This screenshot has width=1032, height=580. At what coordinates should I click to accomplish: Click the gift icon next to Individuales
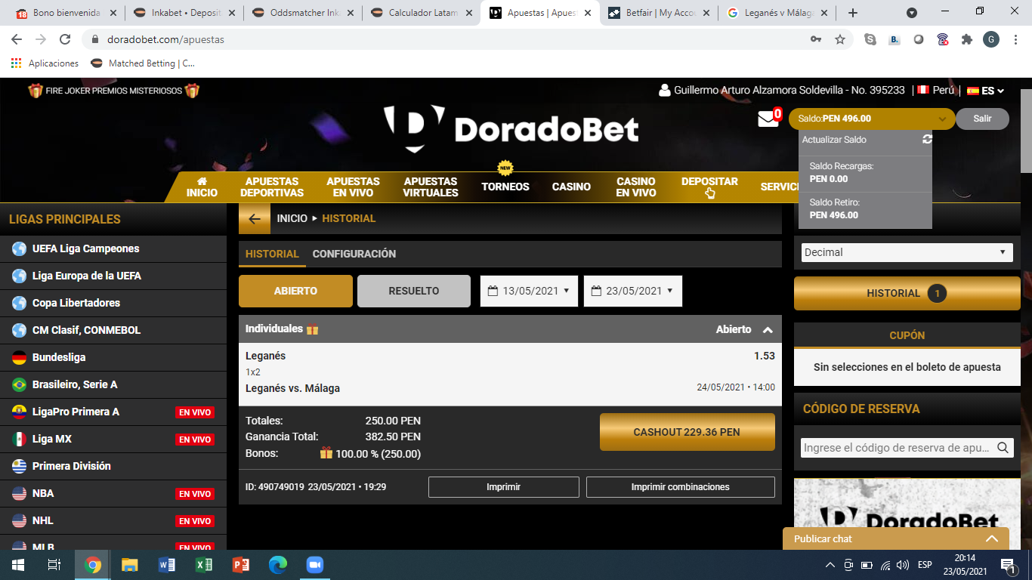pos(312,329)
